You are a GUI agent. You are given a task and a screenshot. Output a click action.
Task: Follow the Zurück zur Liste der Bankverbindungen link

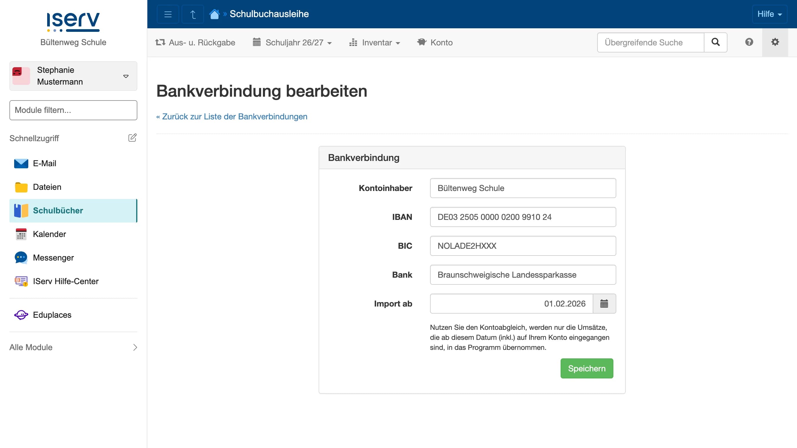coord(231,117)
